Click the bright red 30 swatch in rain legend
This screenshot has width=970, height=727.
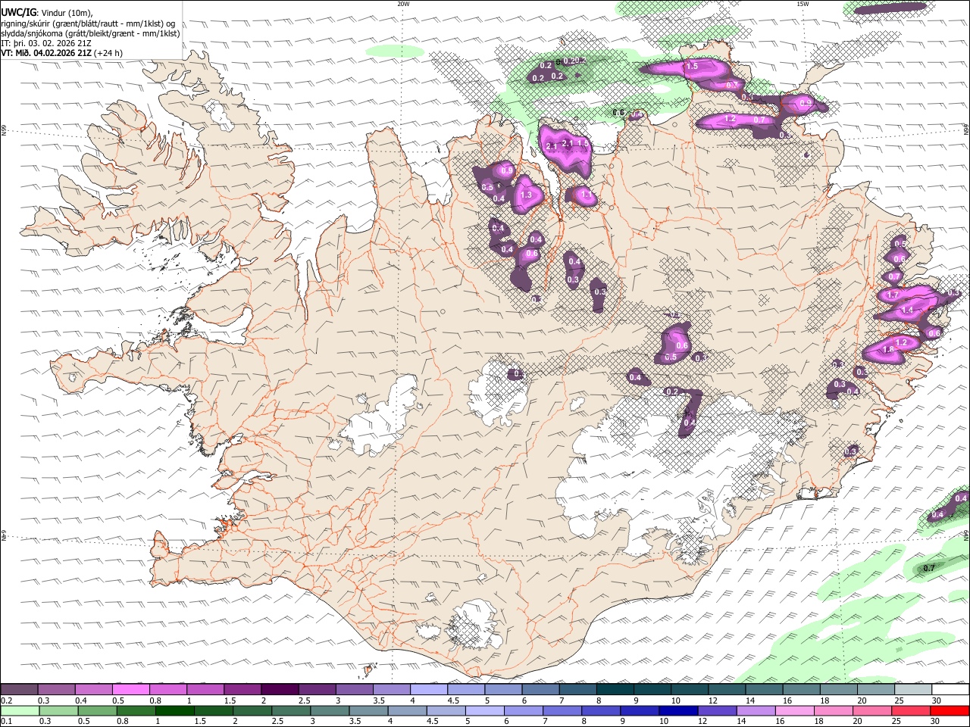950,710
